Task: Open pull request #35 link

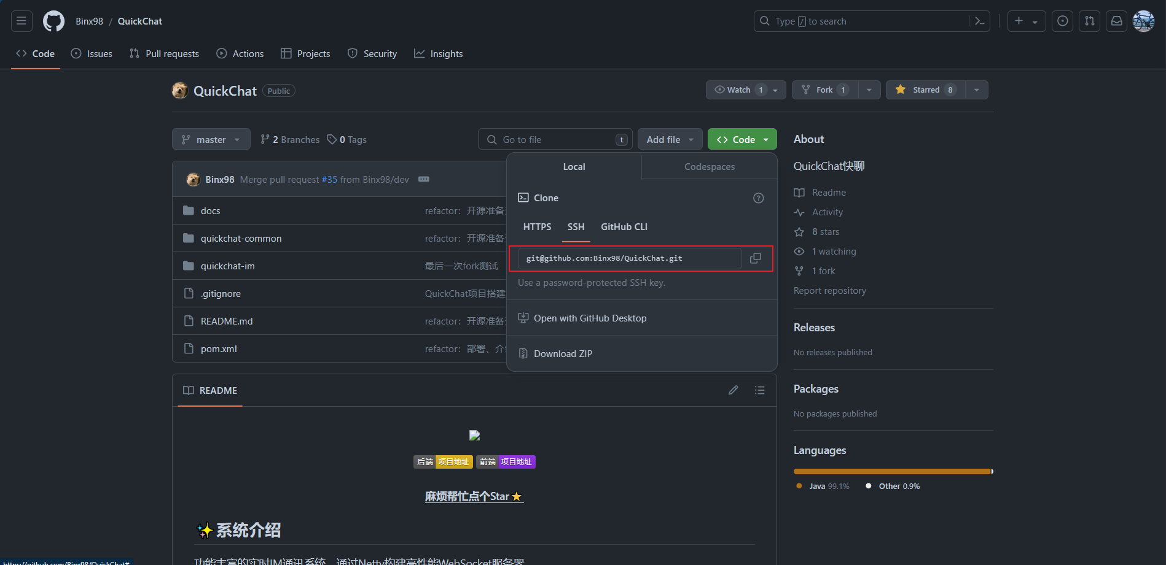Action: (x=329, y=179)
